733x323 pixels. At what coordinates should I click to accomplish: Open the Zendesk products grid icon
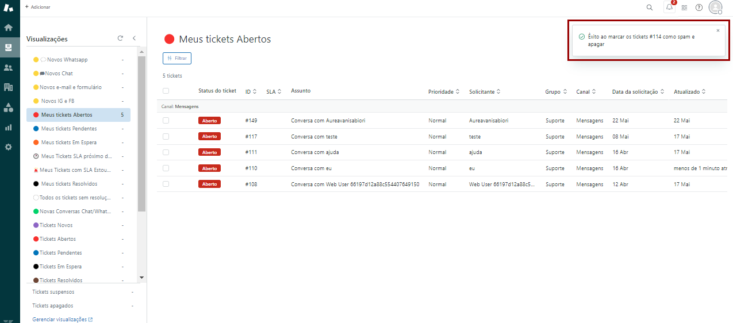pyautogui.click(x=684, y=7)
